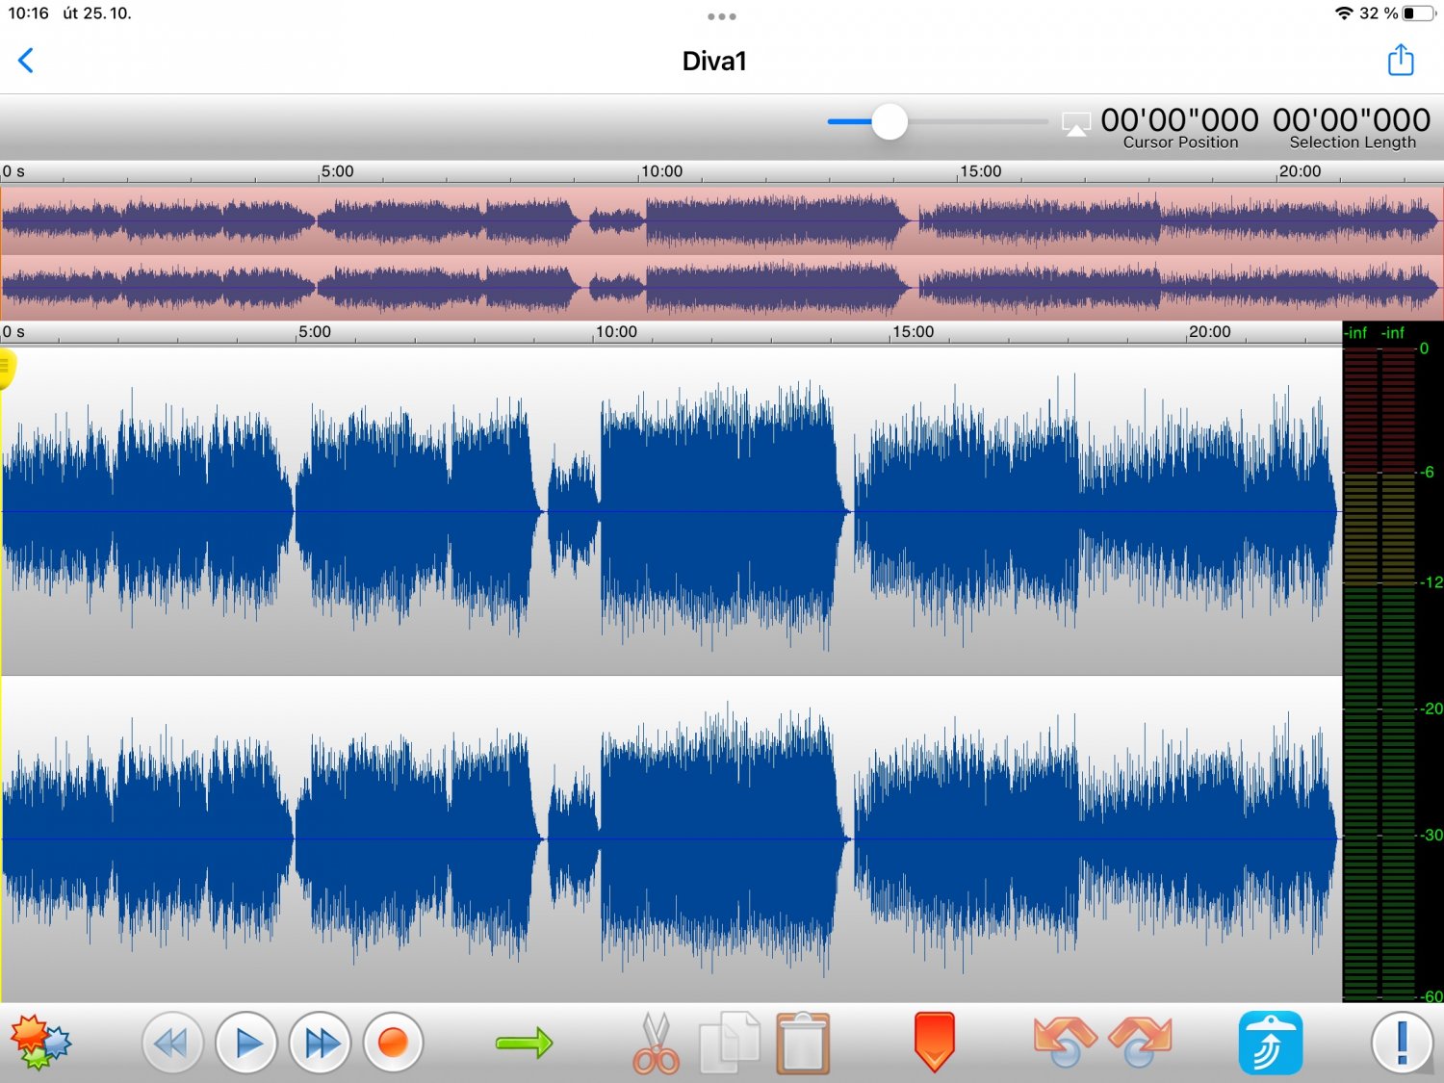The height and width of the screenshot is (1083, 1444).
Task: Click 10:00 on the overview ruler
Action: pyautogui.click(x=661, y=171)
